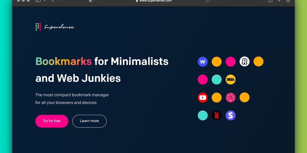This screenshot has height=153, width=307.
Task: Select teal circle next to IMDb icon
Action: 216,79
